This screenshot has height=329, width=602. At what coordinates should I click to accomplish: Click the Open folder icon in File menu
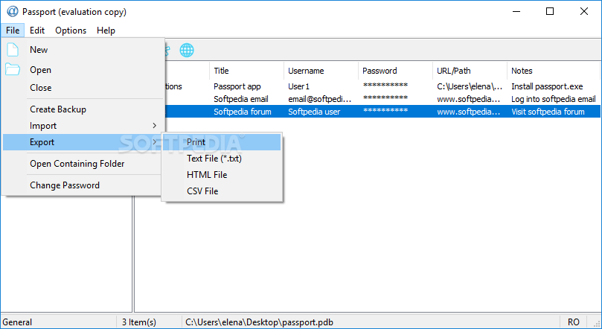[x=13, y=69]
